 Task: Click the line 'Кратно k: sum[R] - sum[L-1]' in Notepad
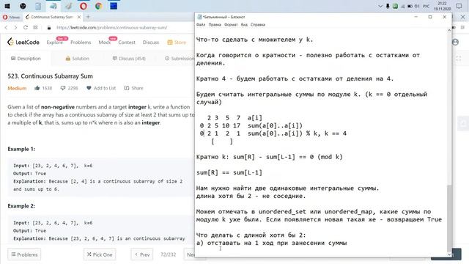[269, 157]
